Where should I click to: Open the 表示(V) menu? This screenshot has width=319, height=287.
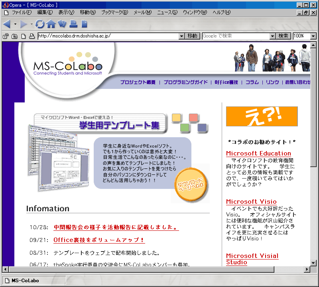tap(66, 12)
